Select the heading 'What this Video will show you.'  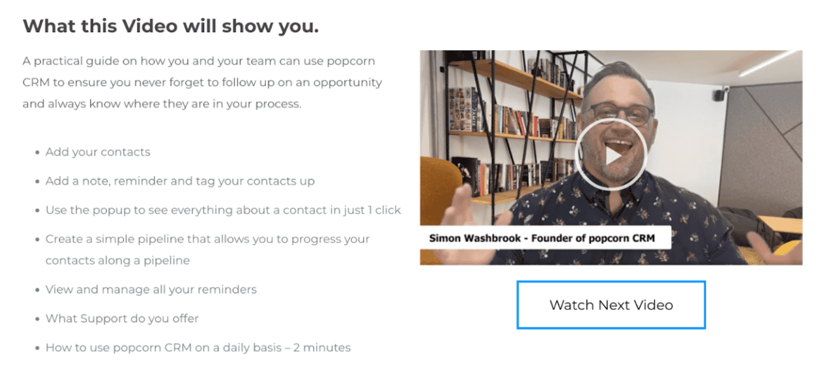171,26
